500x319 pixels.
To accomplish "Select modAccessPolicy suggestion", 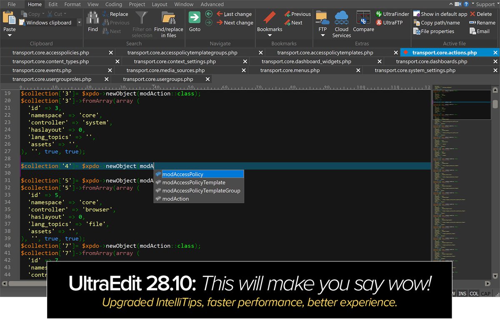I will click(x=199, y=174).
